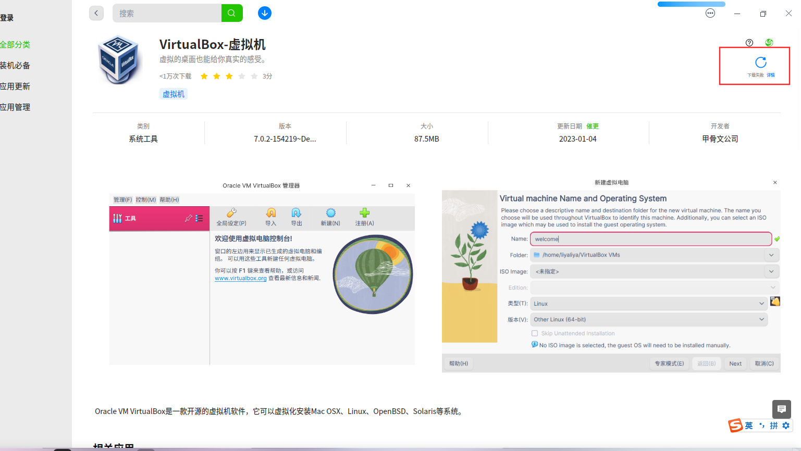801x451 pixels.
Task: Click the 3分 rating score
Action: [267, 77]
